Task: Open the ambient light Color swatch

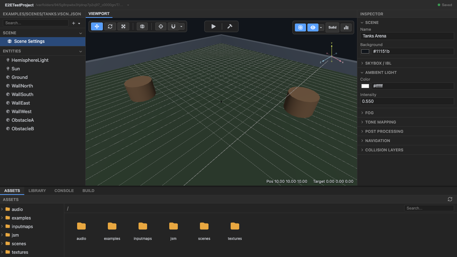Action: coord(365,86)
